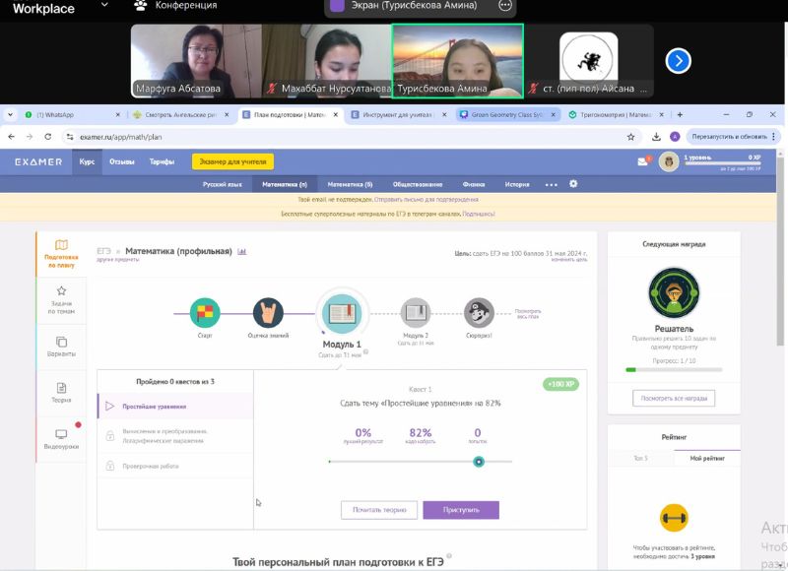Click the Старт flag stage icon
This screenshot has width=788, height=571.
204,313
